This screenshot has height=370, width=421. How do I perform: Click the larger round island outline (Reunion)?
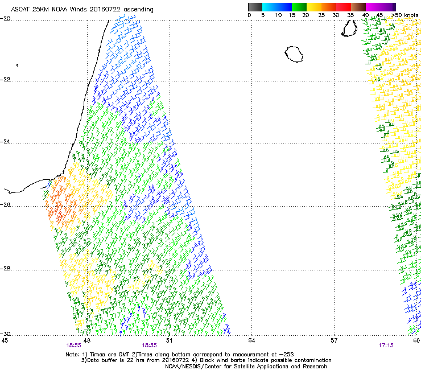[x=294, y=54]
